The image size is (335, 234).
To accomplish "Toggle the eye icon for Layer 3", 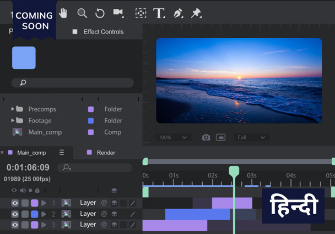I will [x=15, y=225].
